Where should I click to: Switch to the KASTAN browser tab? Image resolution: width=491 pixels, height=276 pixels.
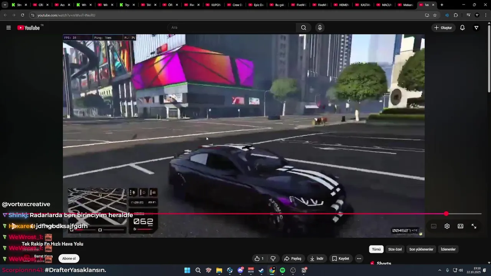tap(364, 5)
